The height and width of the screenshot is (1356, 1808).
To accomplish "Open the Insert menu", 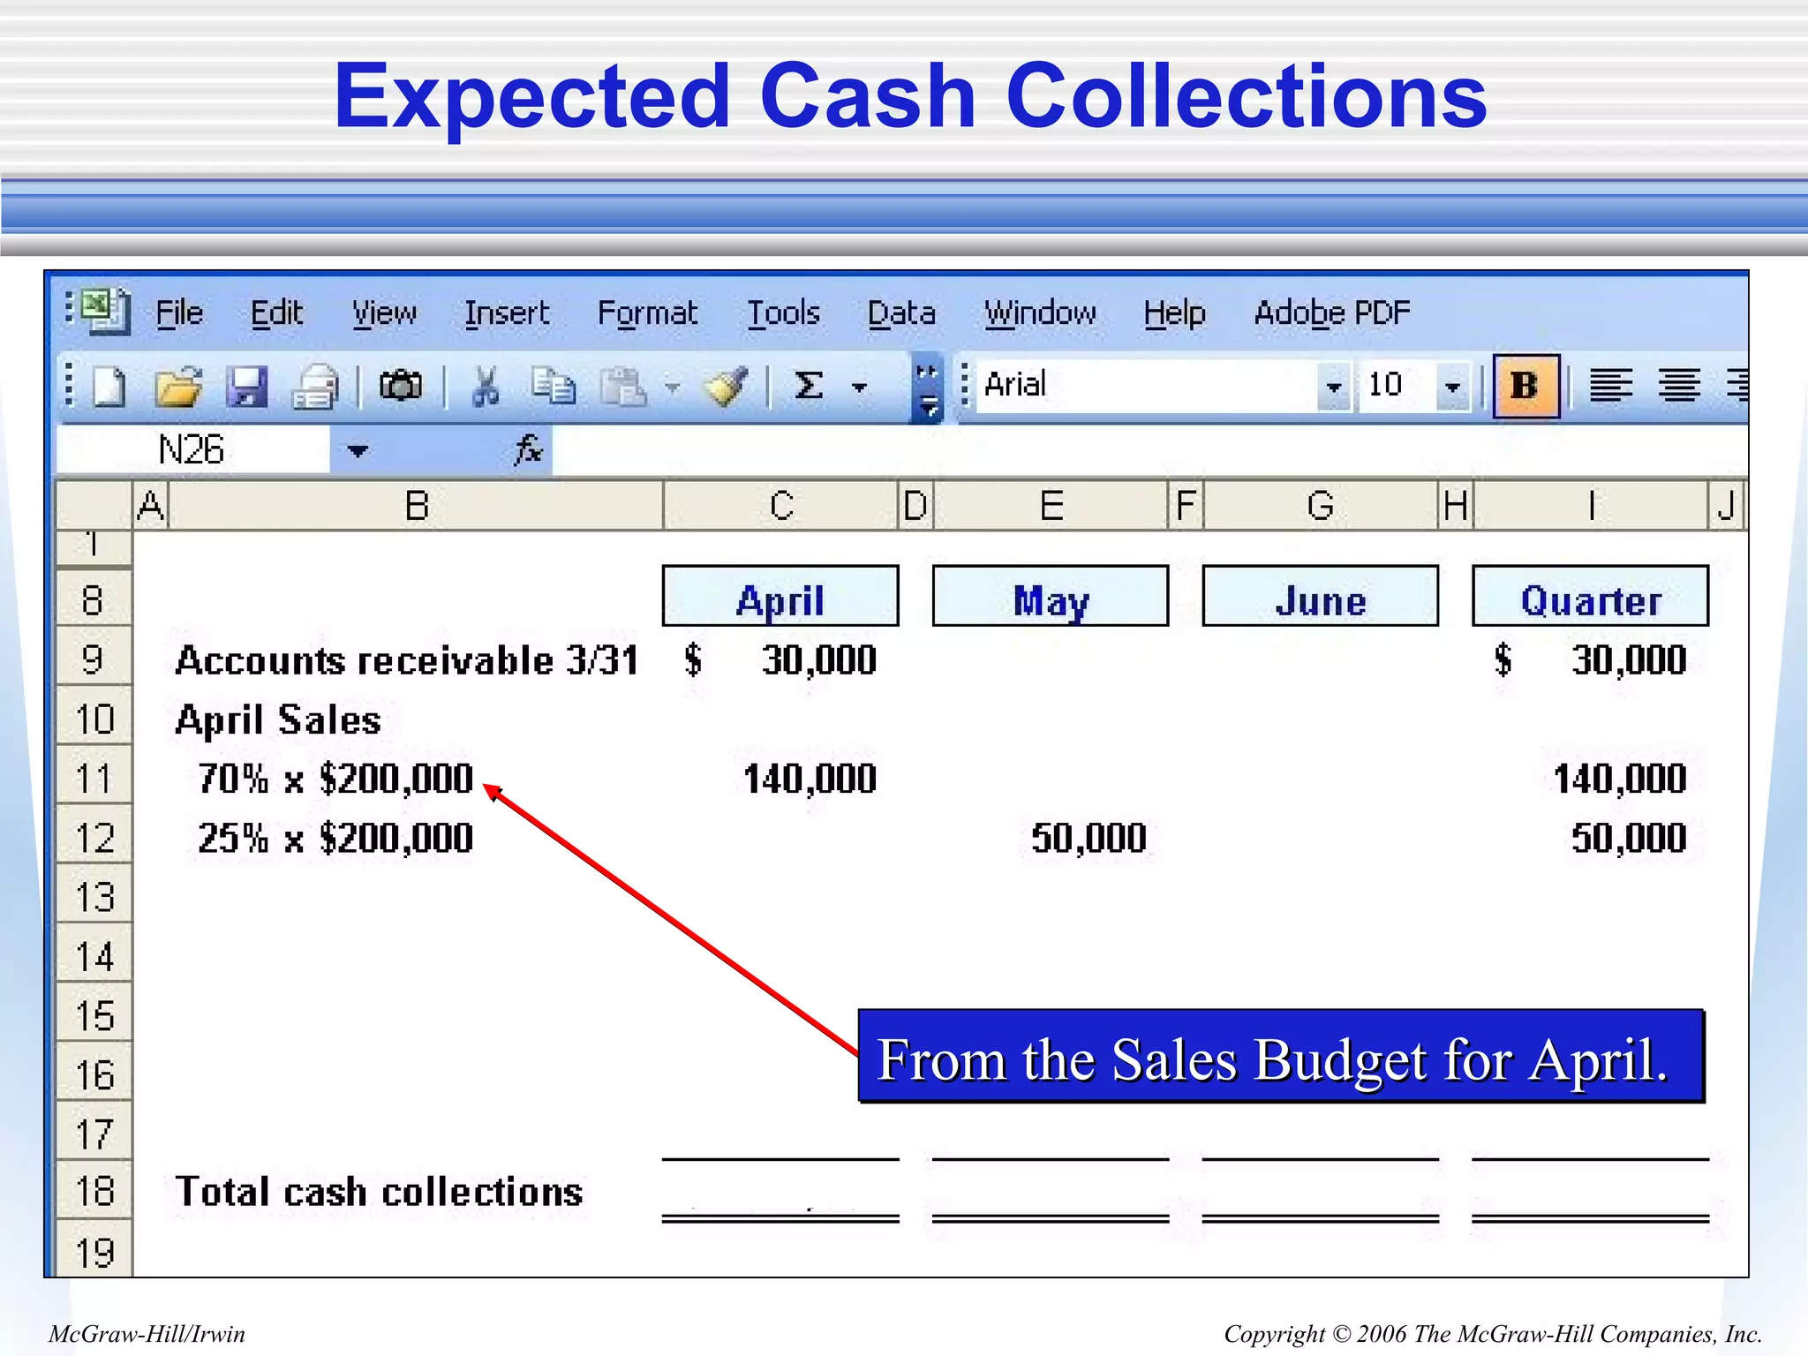I will click(x=507, y=313).
